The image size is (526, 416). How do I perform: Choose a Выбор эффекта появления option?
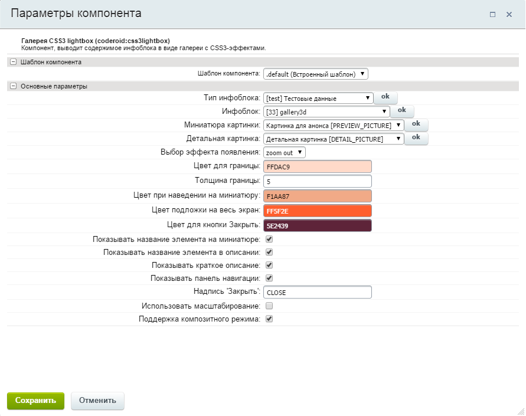285,152
